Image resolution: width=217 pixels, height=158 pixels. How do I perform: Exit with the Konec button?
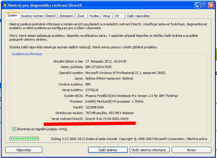point(191,150)
